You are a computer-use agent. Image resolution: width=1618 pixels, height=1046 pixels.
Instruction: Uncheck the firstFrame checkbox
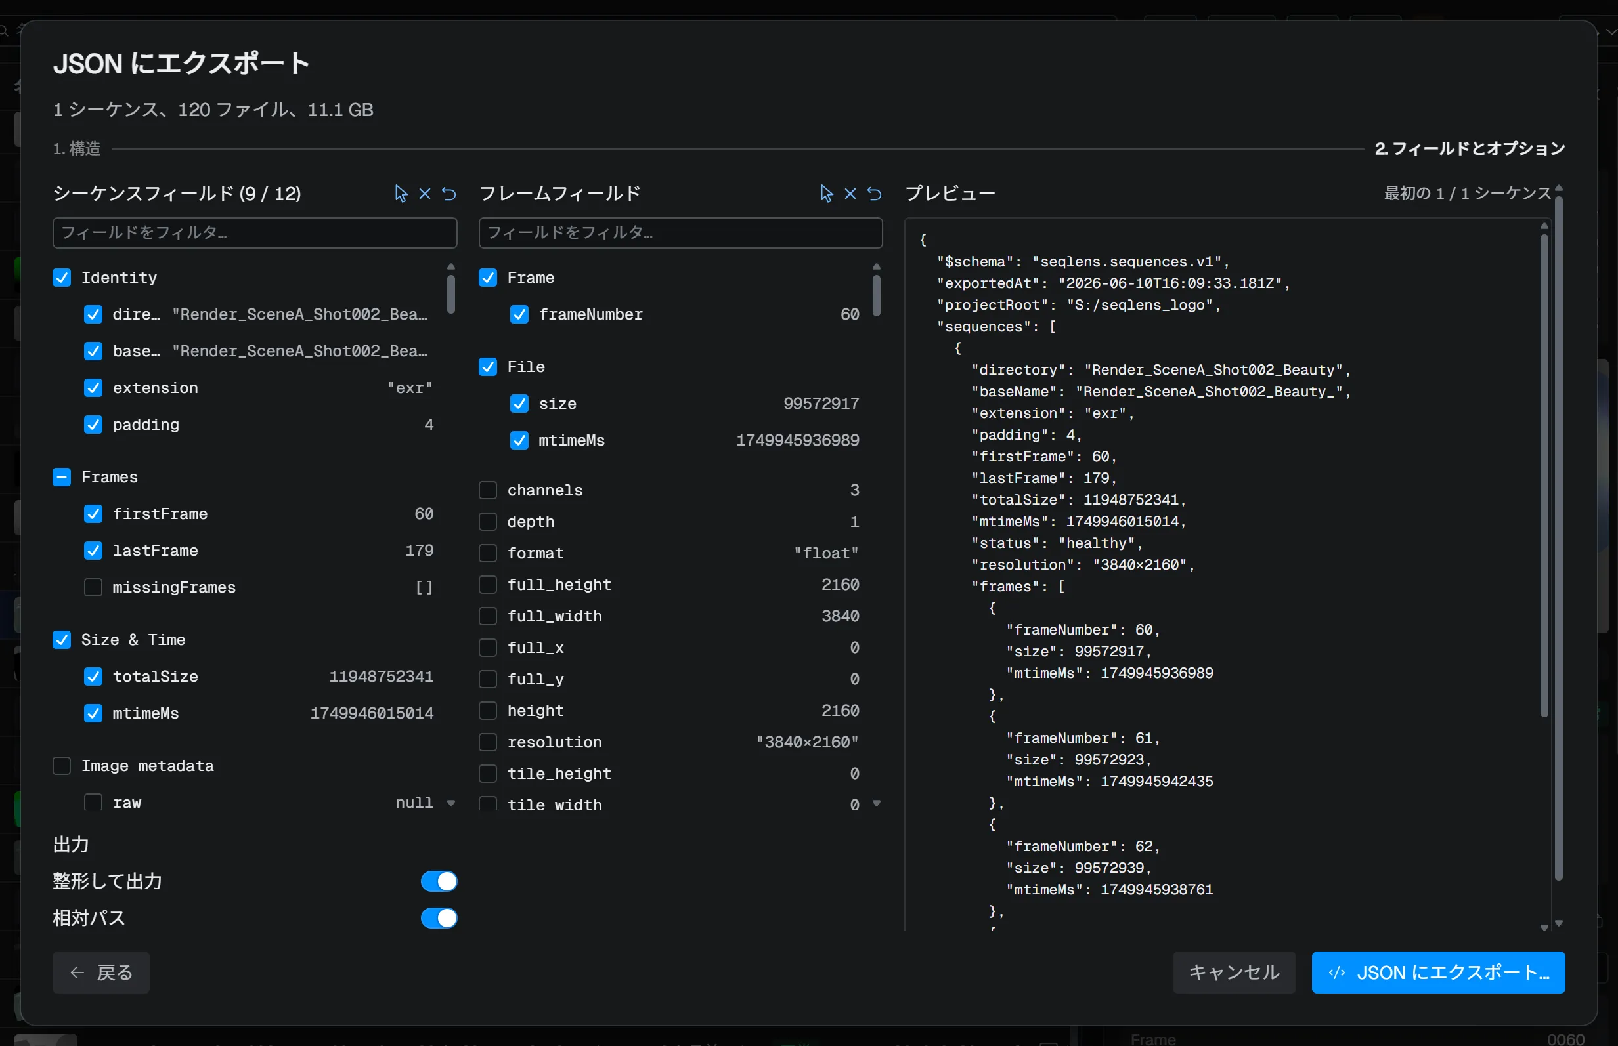point(93,514)
